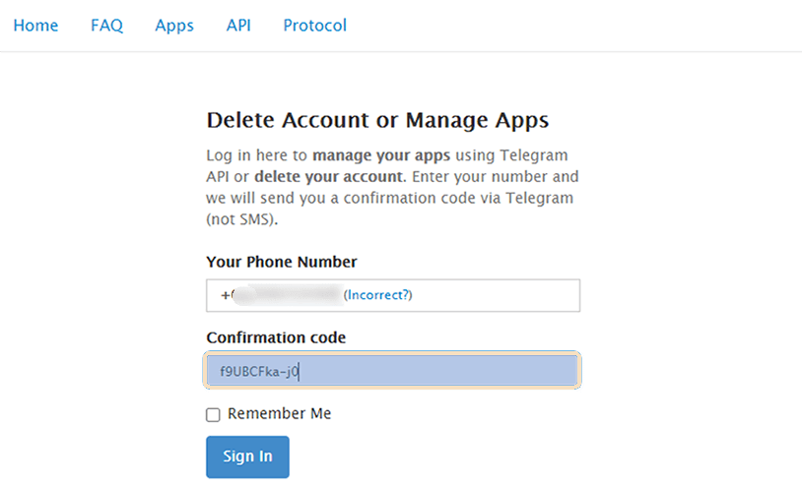Click the 'Confirmation code' label

click(276, 337)
